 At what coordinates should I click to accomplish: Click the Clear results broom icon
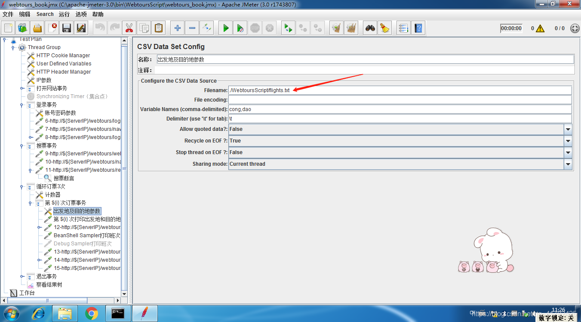click(337, 28)
